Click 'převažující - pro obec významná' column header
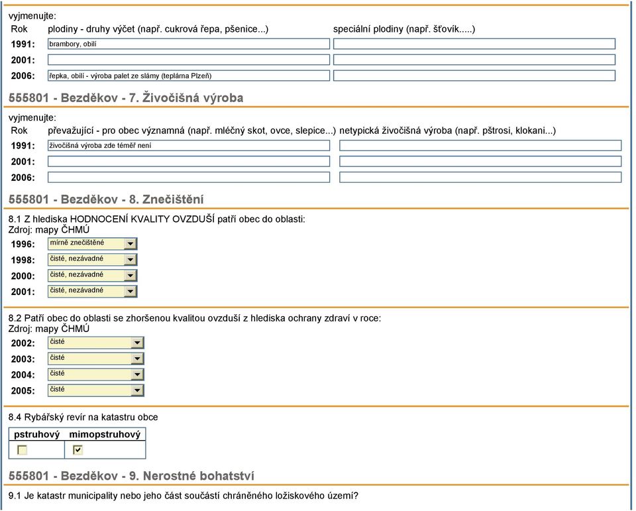 click(x=191, y=131)
